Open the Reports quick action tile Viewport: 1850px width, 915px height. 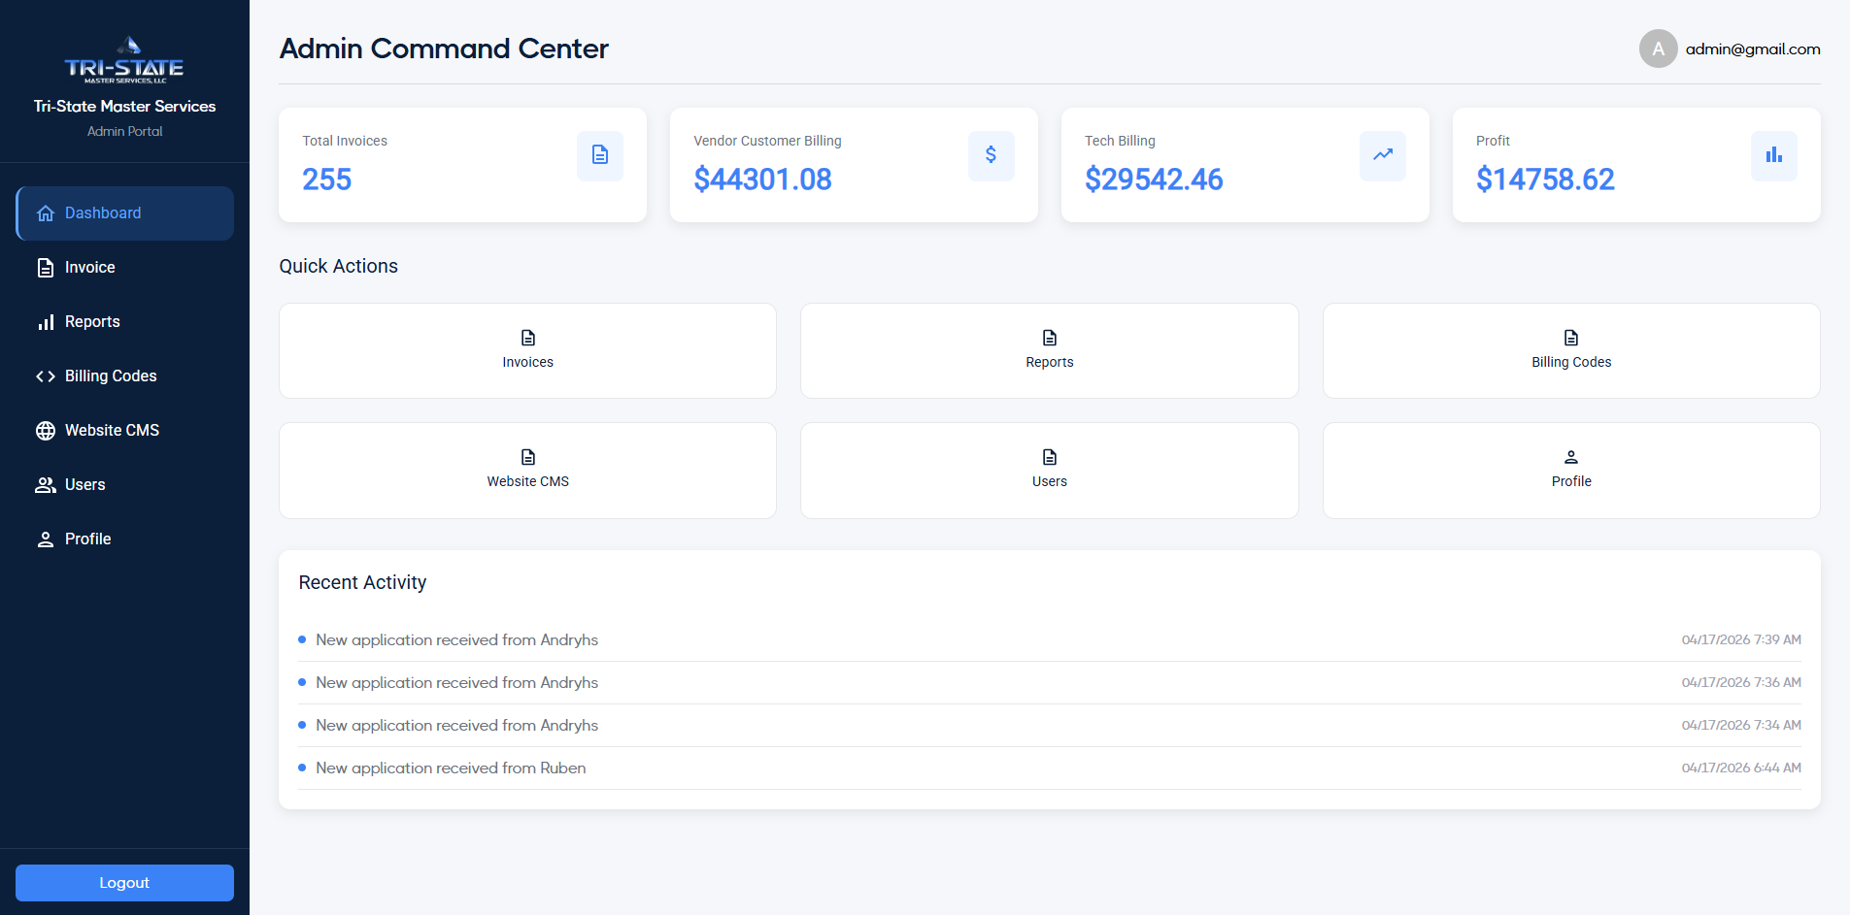pyautogui.click(x=1049, y=350)
